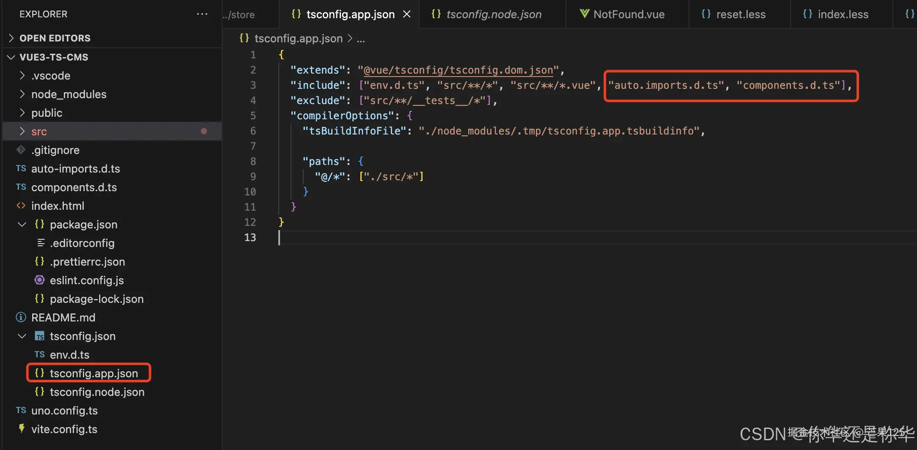The width and height of the screenshot is (917, 450).
Task: Open .prettierrc.json from the file tree
Action: [x=88, y=261]
